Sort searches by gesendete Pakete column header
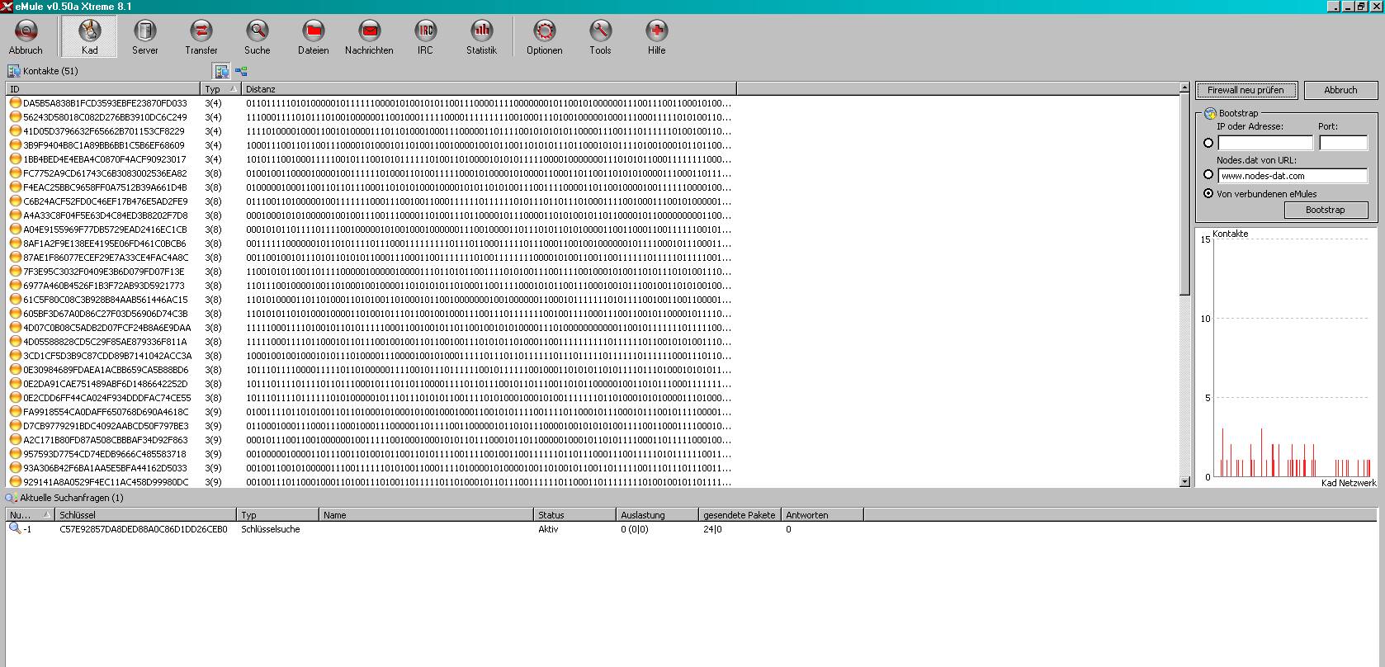Screen dimensions: 1385x667 click(740, 514)
